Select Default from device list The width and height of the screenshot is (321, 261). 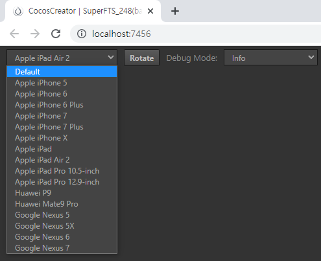point(62,72)
